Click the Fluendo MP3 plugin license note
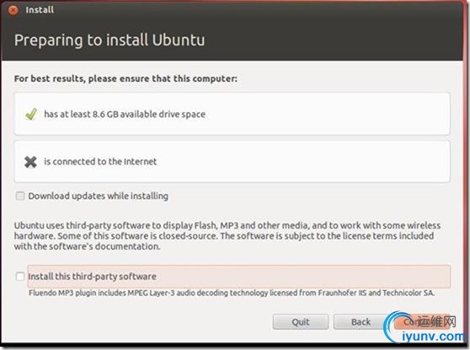 232,293
